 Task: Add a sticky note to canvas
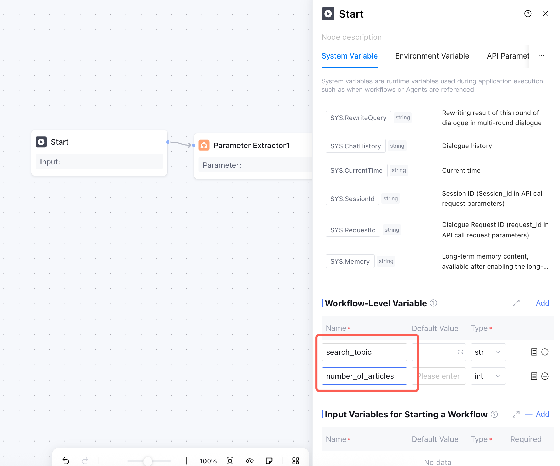coord(269,461)
